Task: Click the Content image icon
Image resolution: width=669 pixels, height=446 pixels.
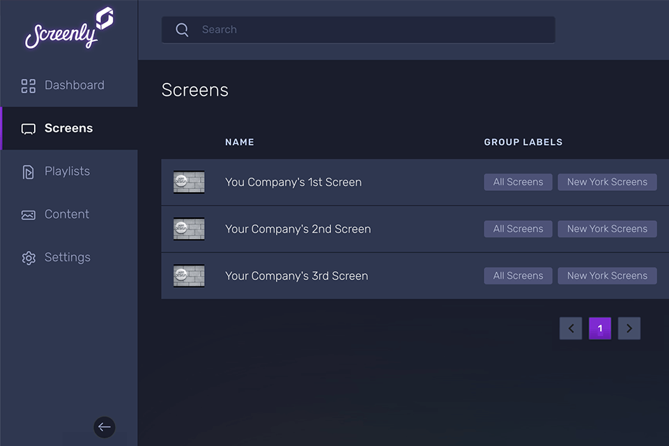Action: 29,215
